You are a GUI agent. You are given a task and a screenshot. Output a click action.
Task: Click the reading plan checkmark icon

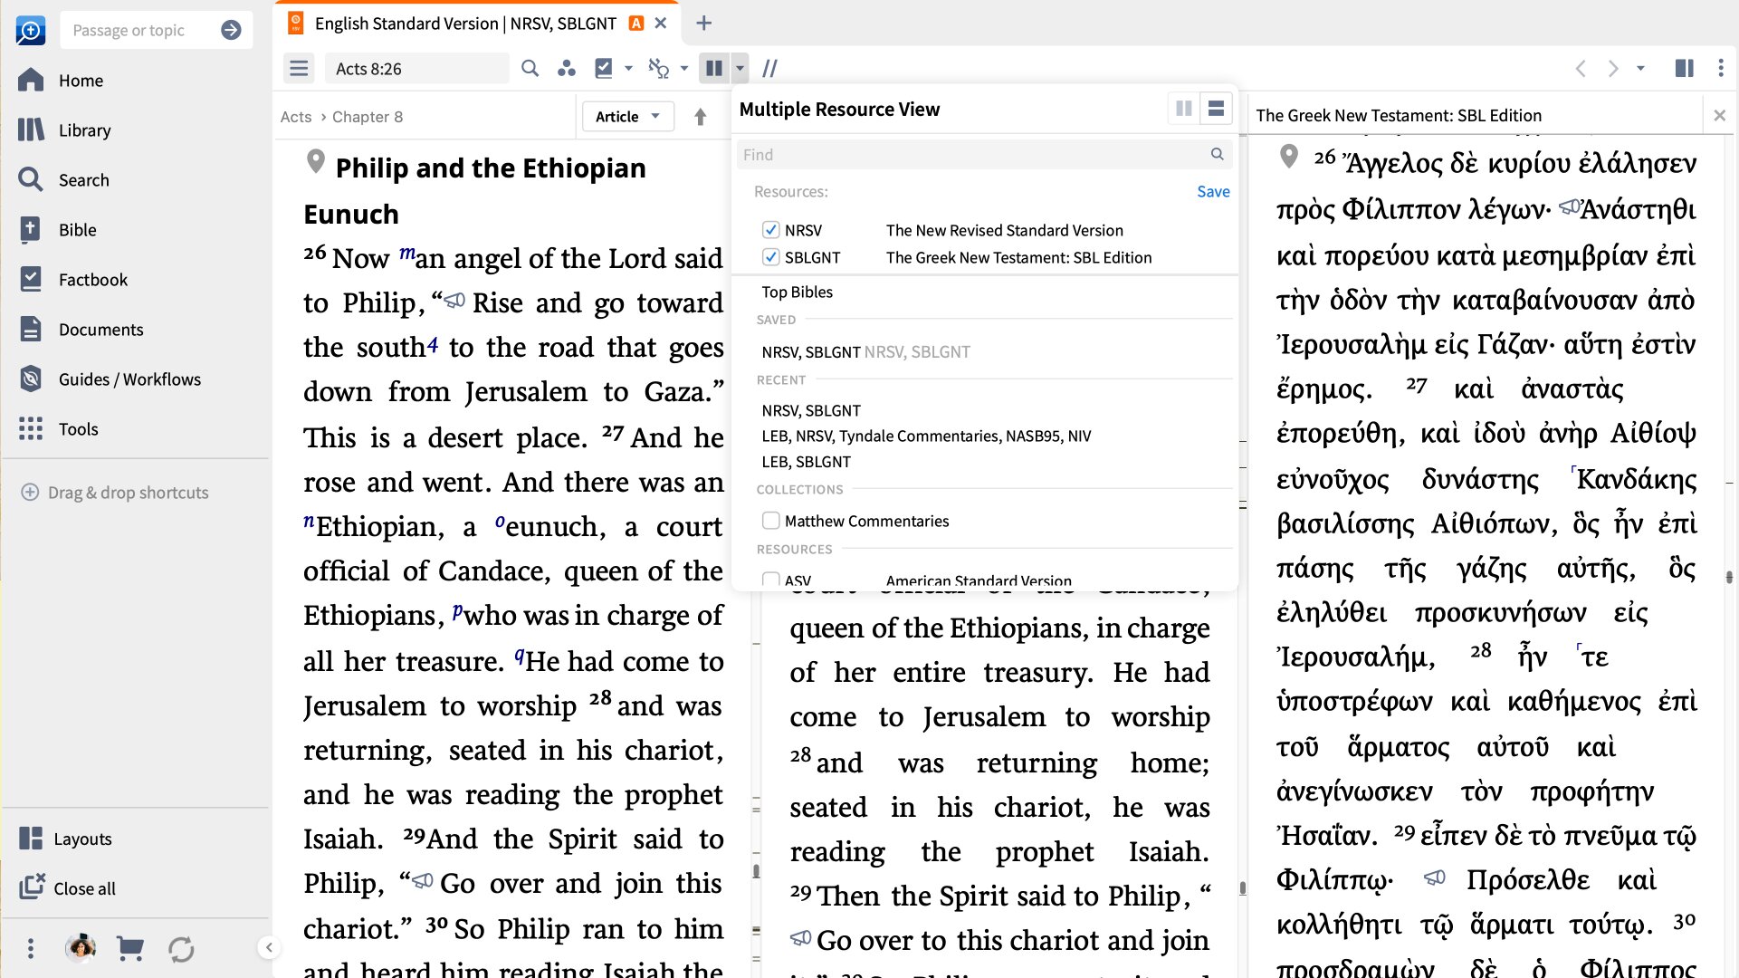pyautogui.click(x=604, y=68)
